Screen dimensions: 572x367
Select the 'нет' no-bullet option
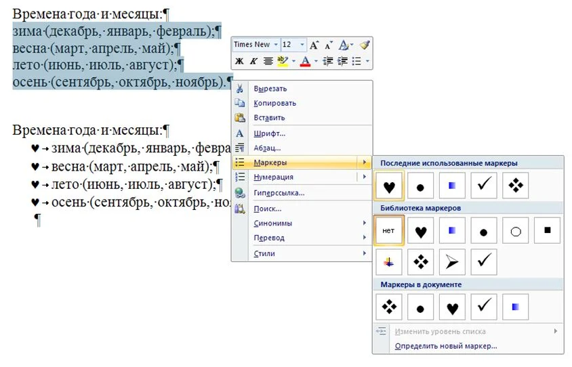pos(388,231)
